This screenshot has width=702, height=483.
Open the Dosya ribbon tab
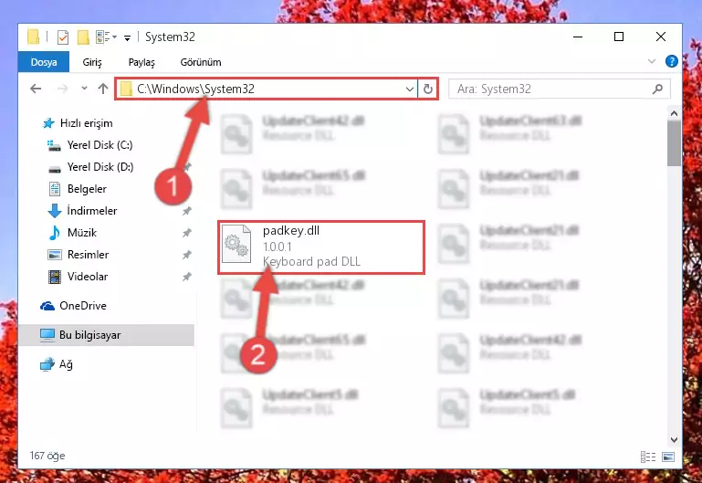pyautogui.click(x=44, y=62)
